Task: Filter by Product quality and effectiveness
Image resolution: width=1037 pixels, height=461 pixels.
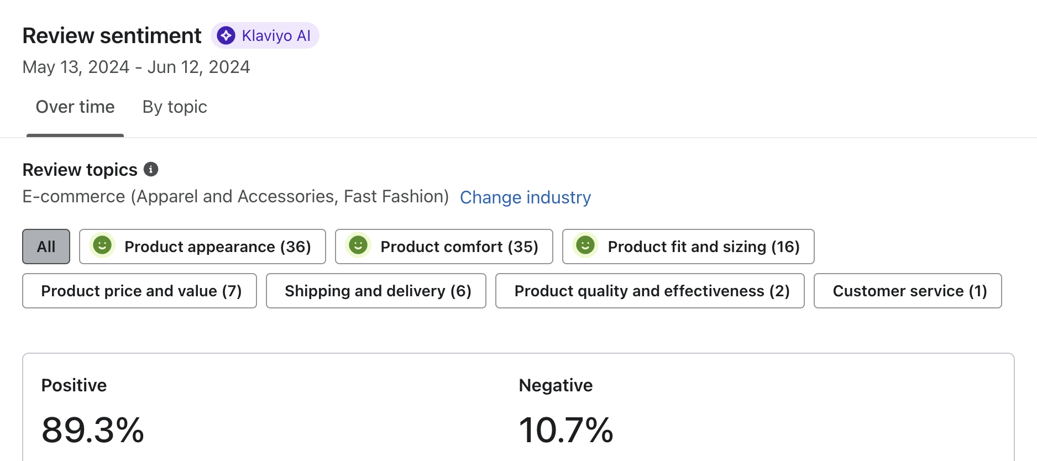Action: (x=651, y=290)
